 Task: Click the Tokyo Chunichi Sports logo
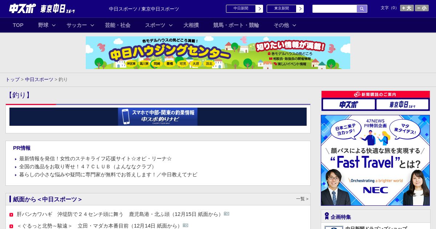click(x=58, y=9)
